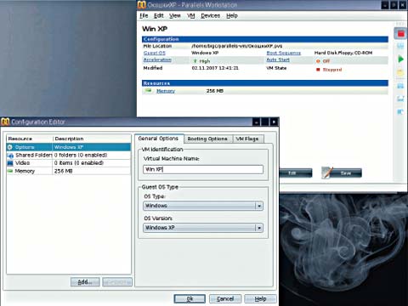Viewport: 408px width, 306px height.
Task: Click the Save button in Parallels Workstation
Action: 346,173
